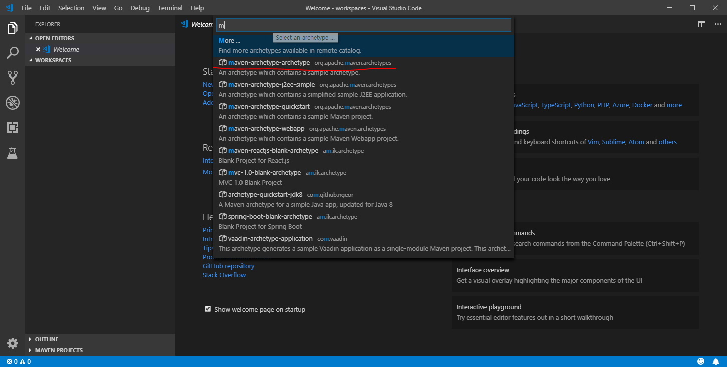Open the Selection menu

click(x=71, y=8)
